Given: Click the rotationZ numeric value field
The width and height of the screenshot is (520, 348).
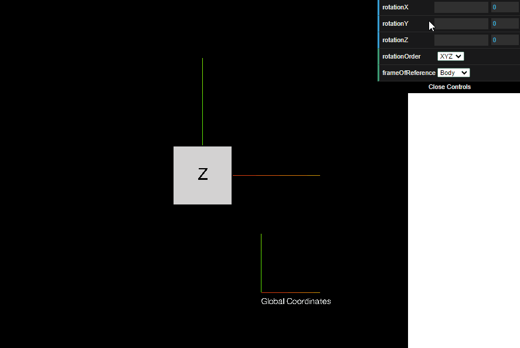Looking at the screenshot, I should (505, 40).
